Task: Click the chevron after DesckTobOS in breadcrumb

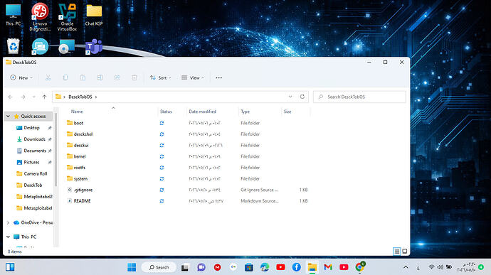Action: 96,97
